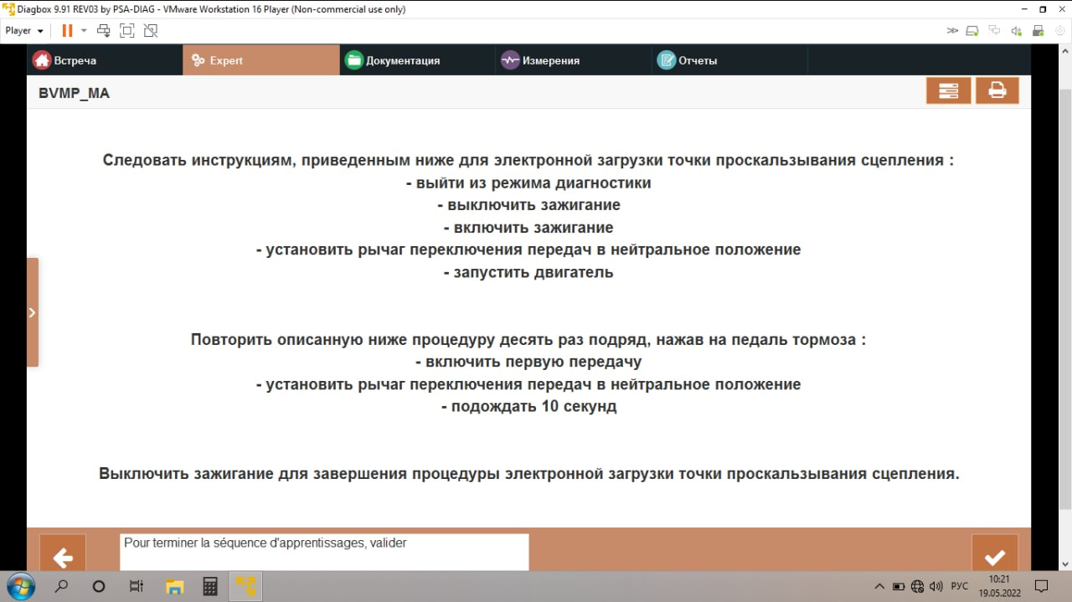Viewport: 1072px width, 602px height.
Task: Switch to the Expert tab
Action: pos(261,60)
